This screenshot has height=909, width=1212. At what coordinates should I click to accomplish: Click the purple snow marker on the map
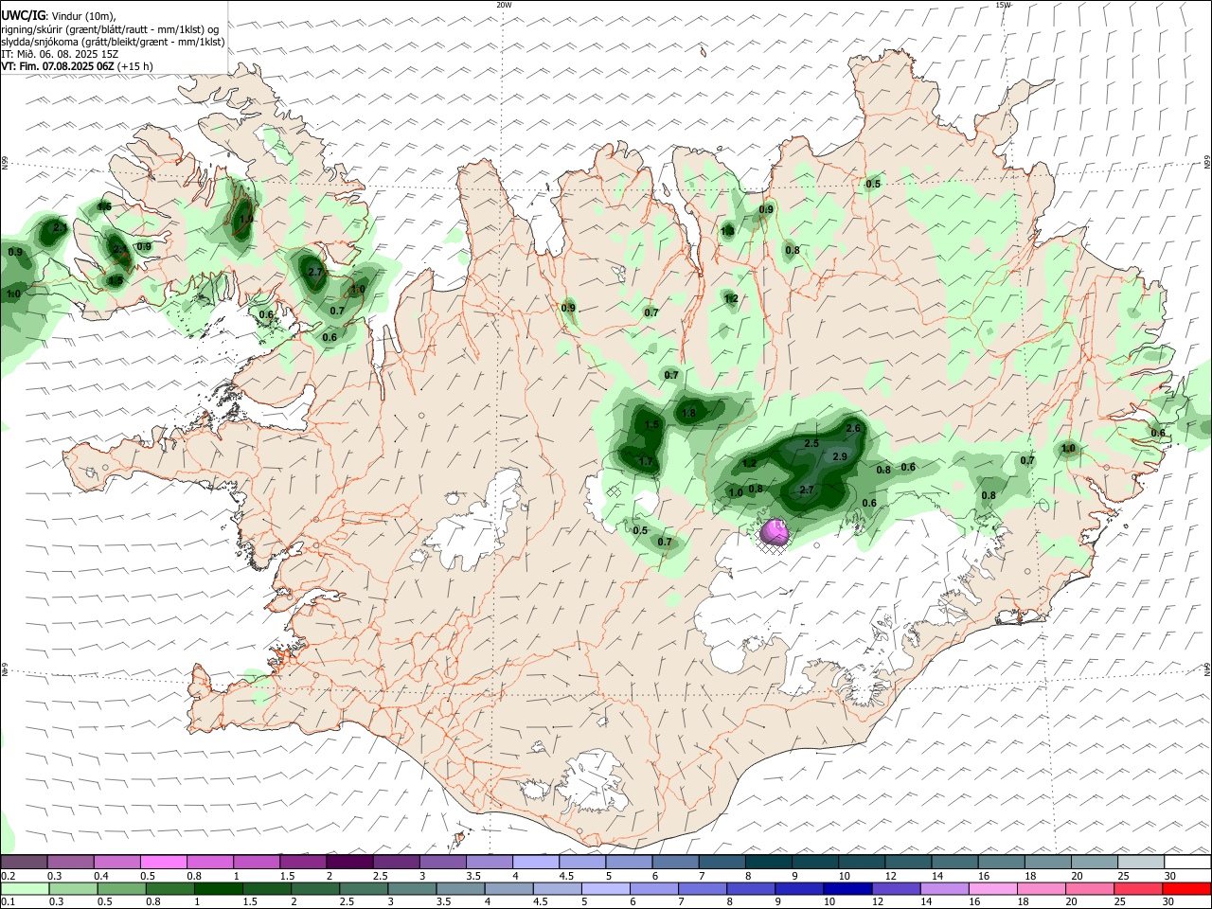pyautogui.click(x=775, y=532)
